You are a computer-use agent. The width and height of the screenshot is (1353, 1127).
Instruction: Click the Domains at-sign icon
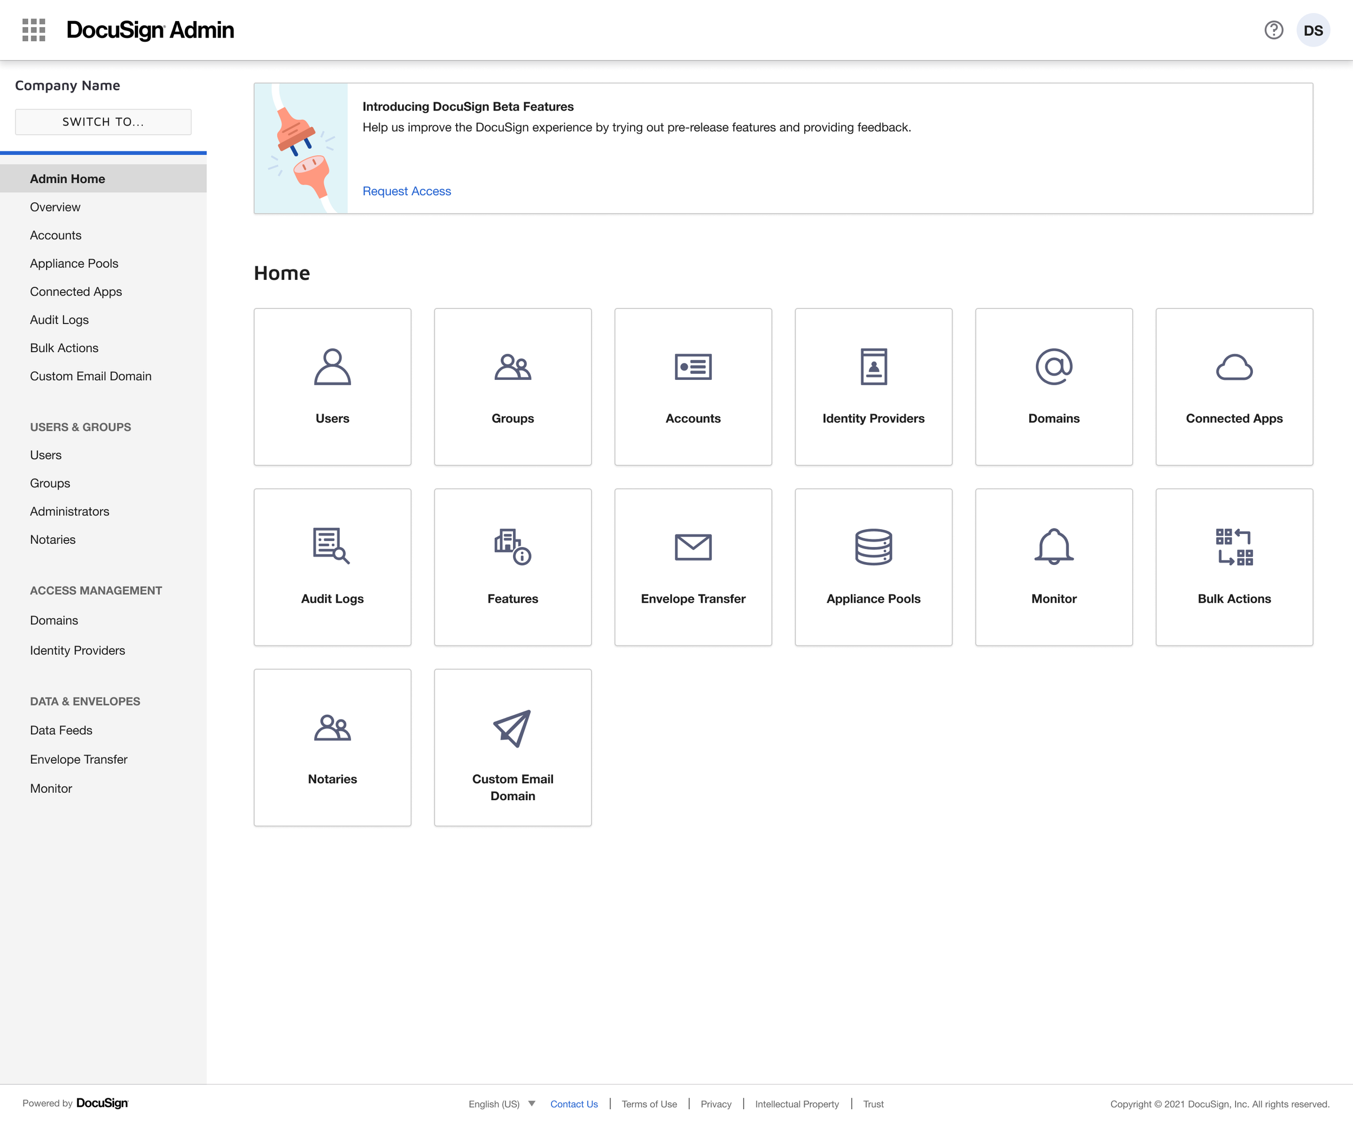point(1053,367)
